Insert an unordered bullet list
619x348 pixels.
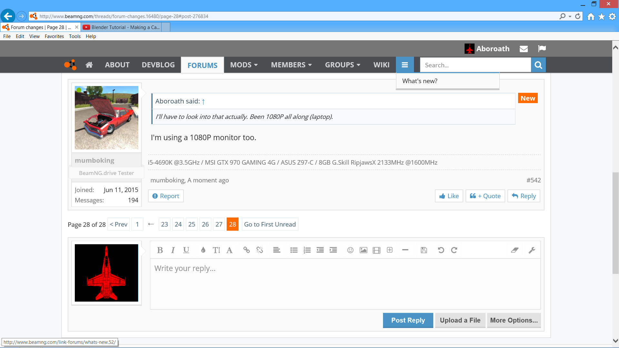294,250
